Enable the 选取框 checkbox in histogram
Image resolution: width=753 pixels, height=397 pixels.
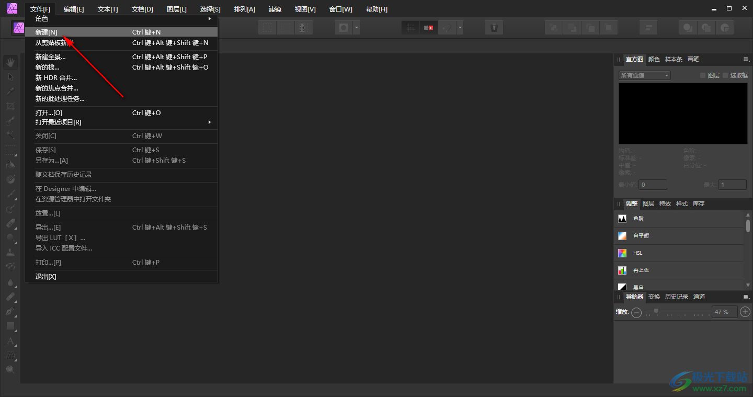(725, 75)
